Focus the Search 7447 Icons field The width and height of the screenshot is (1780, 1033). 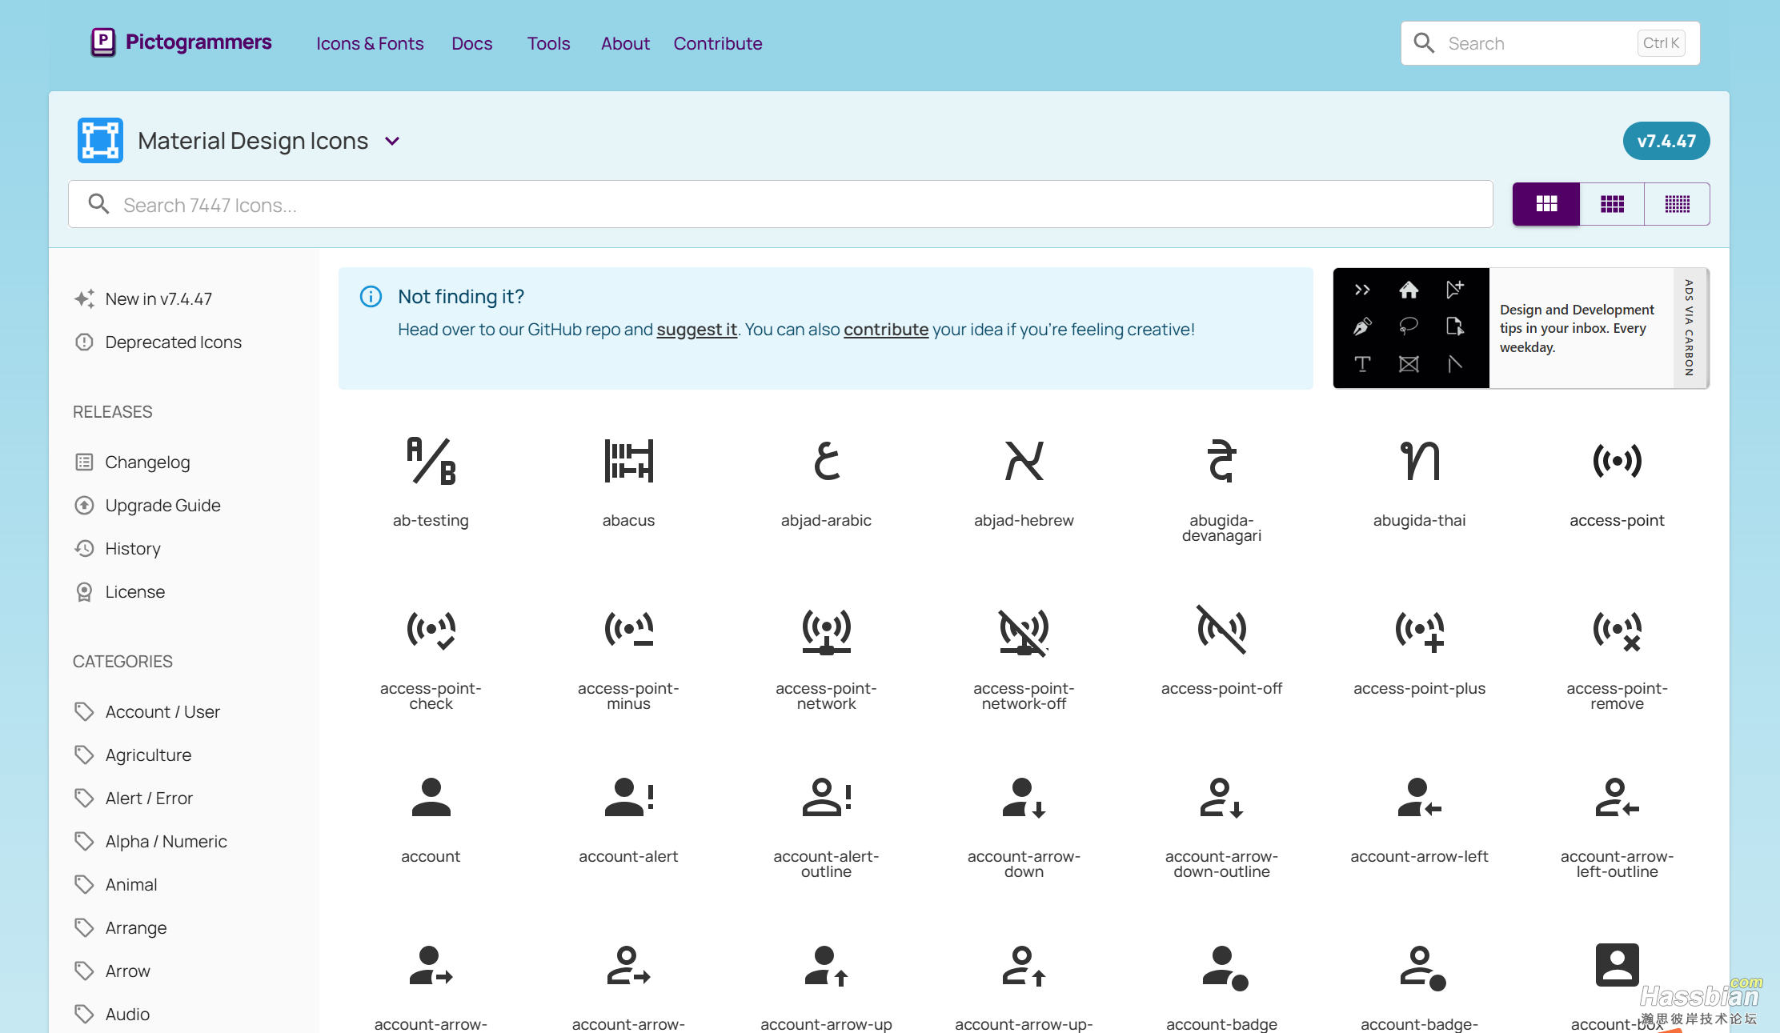780,205
